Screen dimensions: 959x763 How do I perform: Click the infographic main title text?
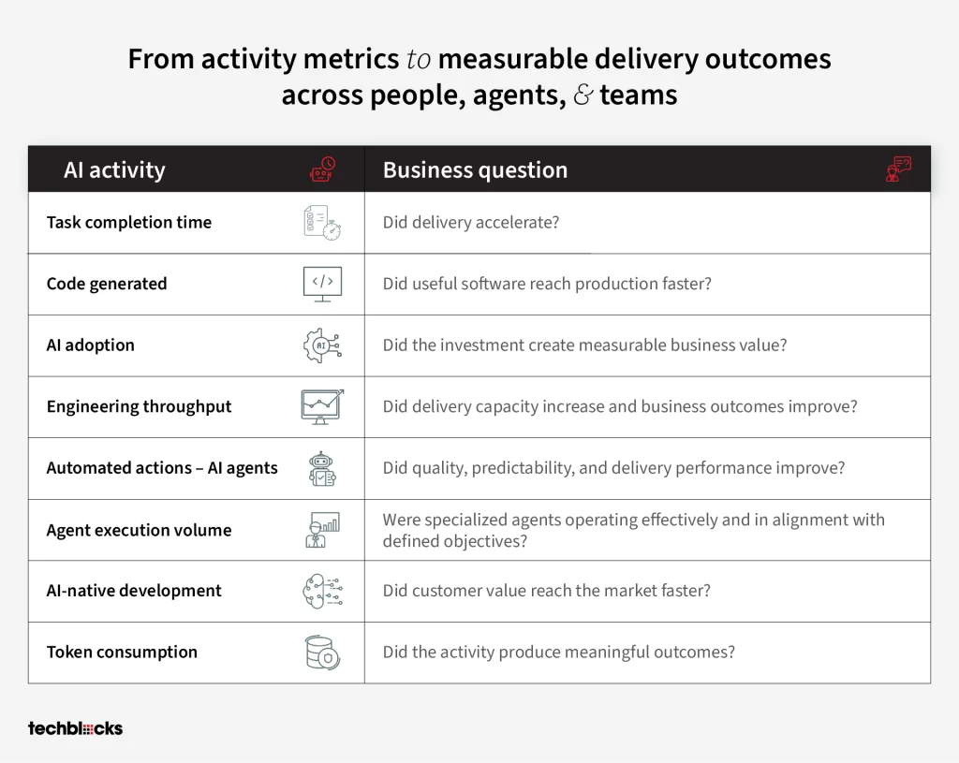(x=479, y=77)
